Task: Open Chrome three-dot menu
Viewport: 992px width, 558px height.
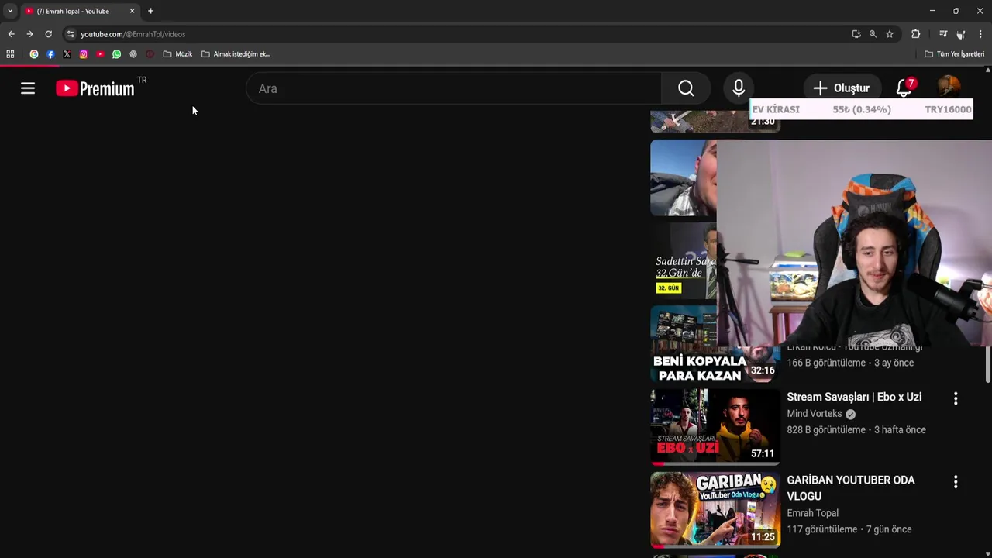Action: (x=980, y=34)
